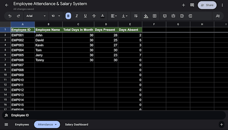Click the Tonny name cell

pyautogui.click(x=49, y=60)
